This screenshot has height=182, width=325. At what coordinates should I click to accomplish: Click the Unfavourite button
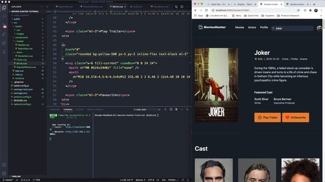296,117
